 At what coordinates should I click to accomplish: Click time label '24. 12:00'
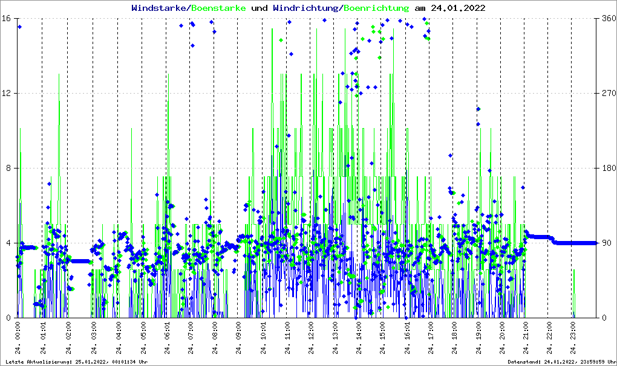311,338
